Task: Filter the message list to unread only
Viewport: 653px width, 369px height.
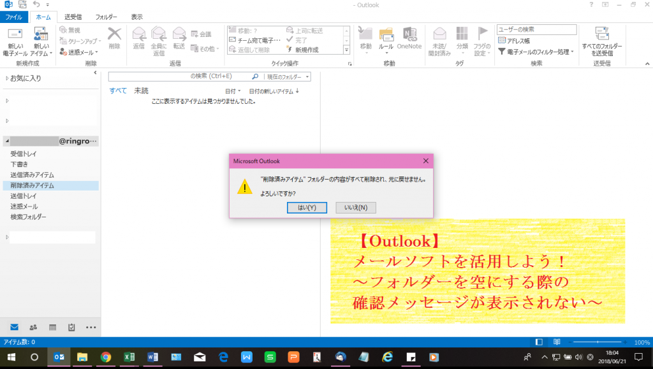Action: pos(140,90)
